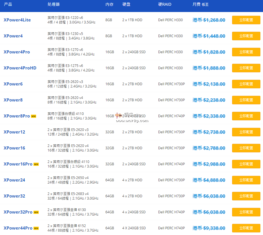Click 立即配置 for the XPower16 server
Image resolution: width=263 pixels, height=235 pixels.
(246, 148)
